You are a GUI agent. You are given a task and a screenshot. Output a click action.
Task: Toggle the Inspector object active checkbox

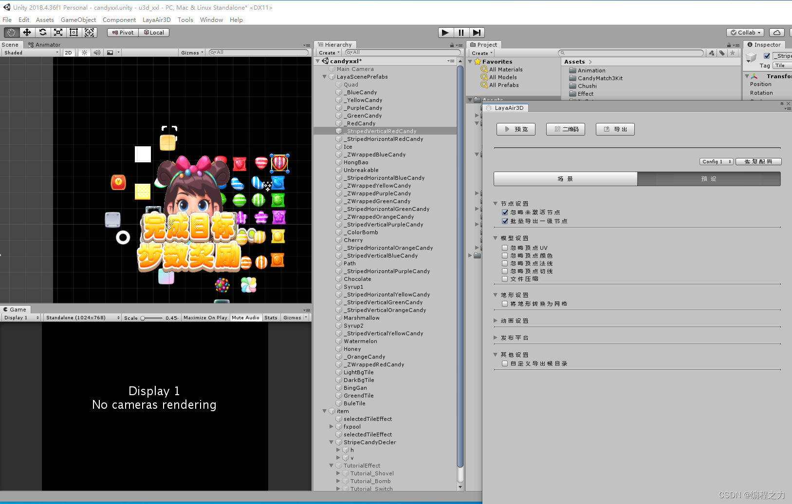tap(767, 56)
